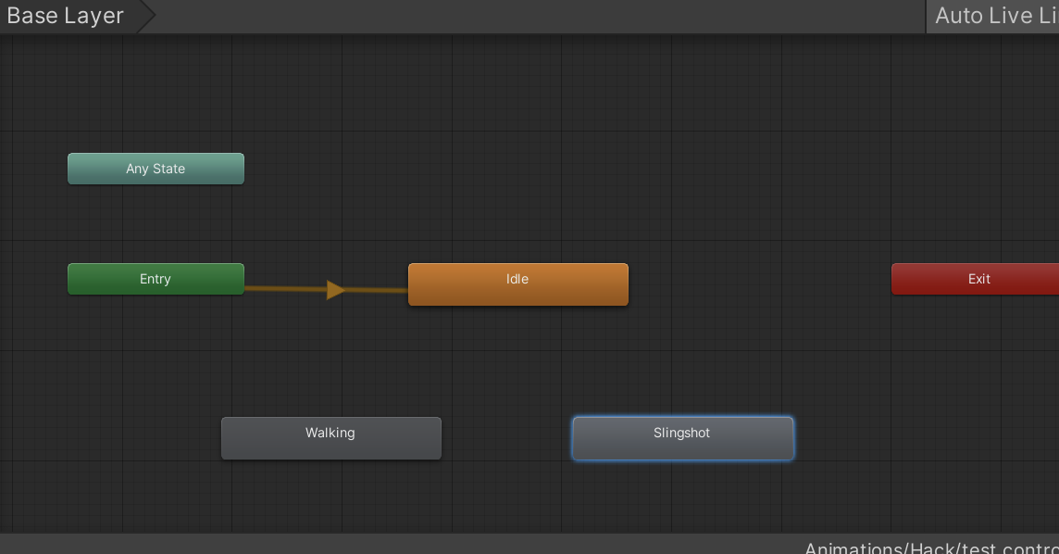Screen dimensions: 1059x554
Task: Click the Base Layer breadcrumb label
Action: pyautogui.click(x=65, y=17)
